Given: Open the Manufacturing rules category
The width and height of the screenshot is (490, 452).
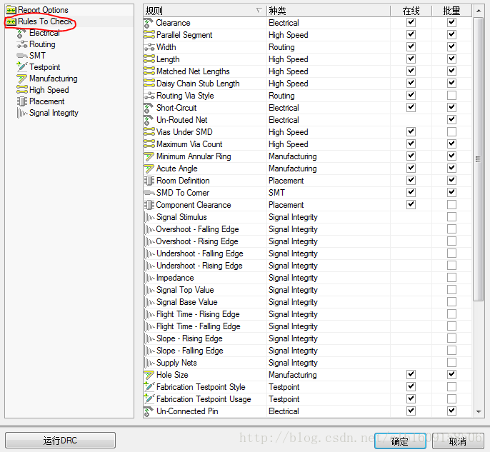Looking at the screenshot, I should pos(54,79).
